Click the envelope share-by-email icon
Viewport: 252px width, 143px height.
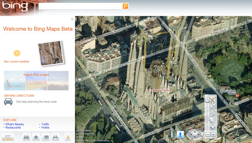(46, 137)
